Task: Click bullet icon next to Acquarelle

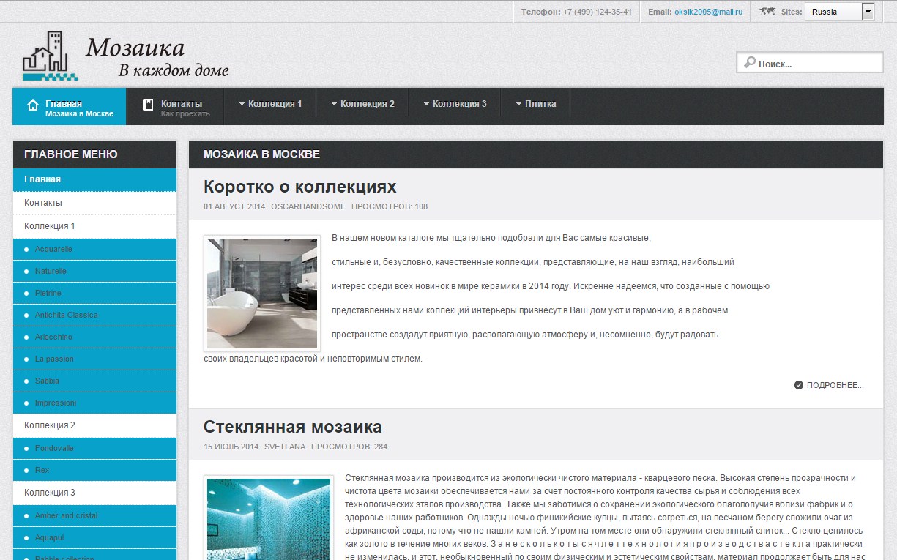Action: point(27,250)
